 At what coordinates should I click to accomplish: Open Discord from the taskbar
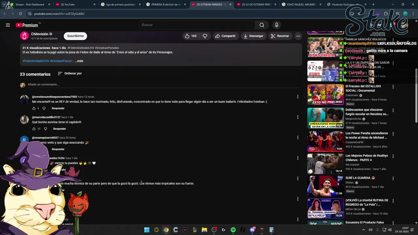point(252,230)
